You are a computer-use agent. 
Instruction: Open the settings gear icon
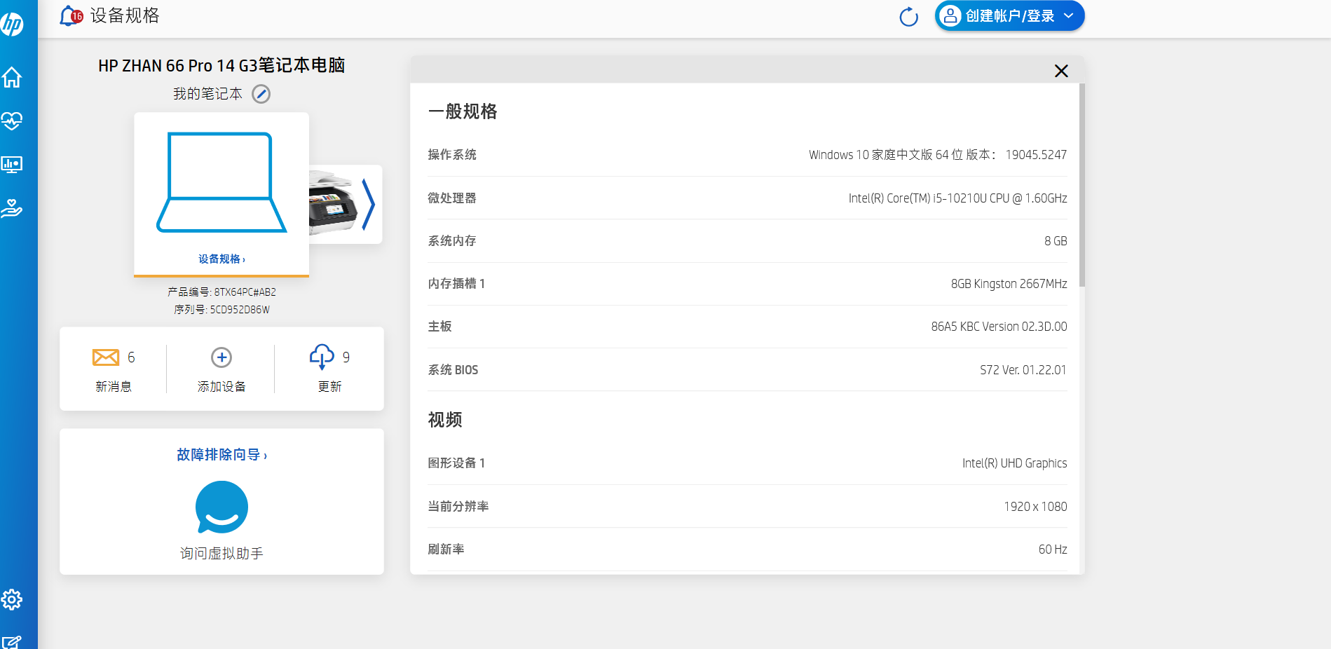[12, 600]
